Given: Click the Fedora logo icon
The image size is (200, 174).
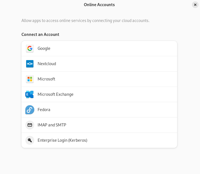Looking at the screenshot, I should (x=30, y=110).
